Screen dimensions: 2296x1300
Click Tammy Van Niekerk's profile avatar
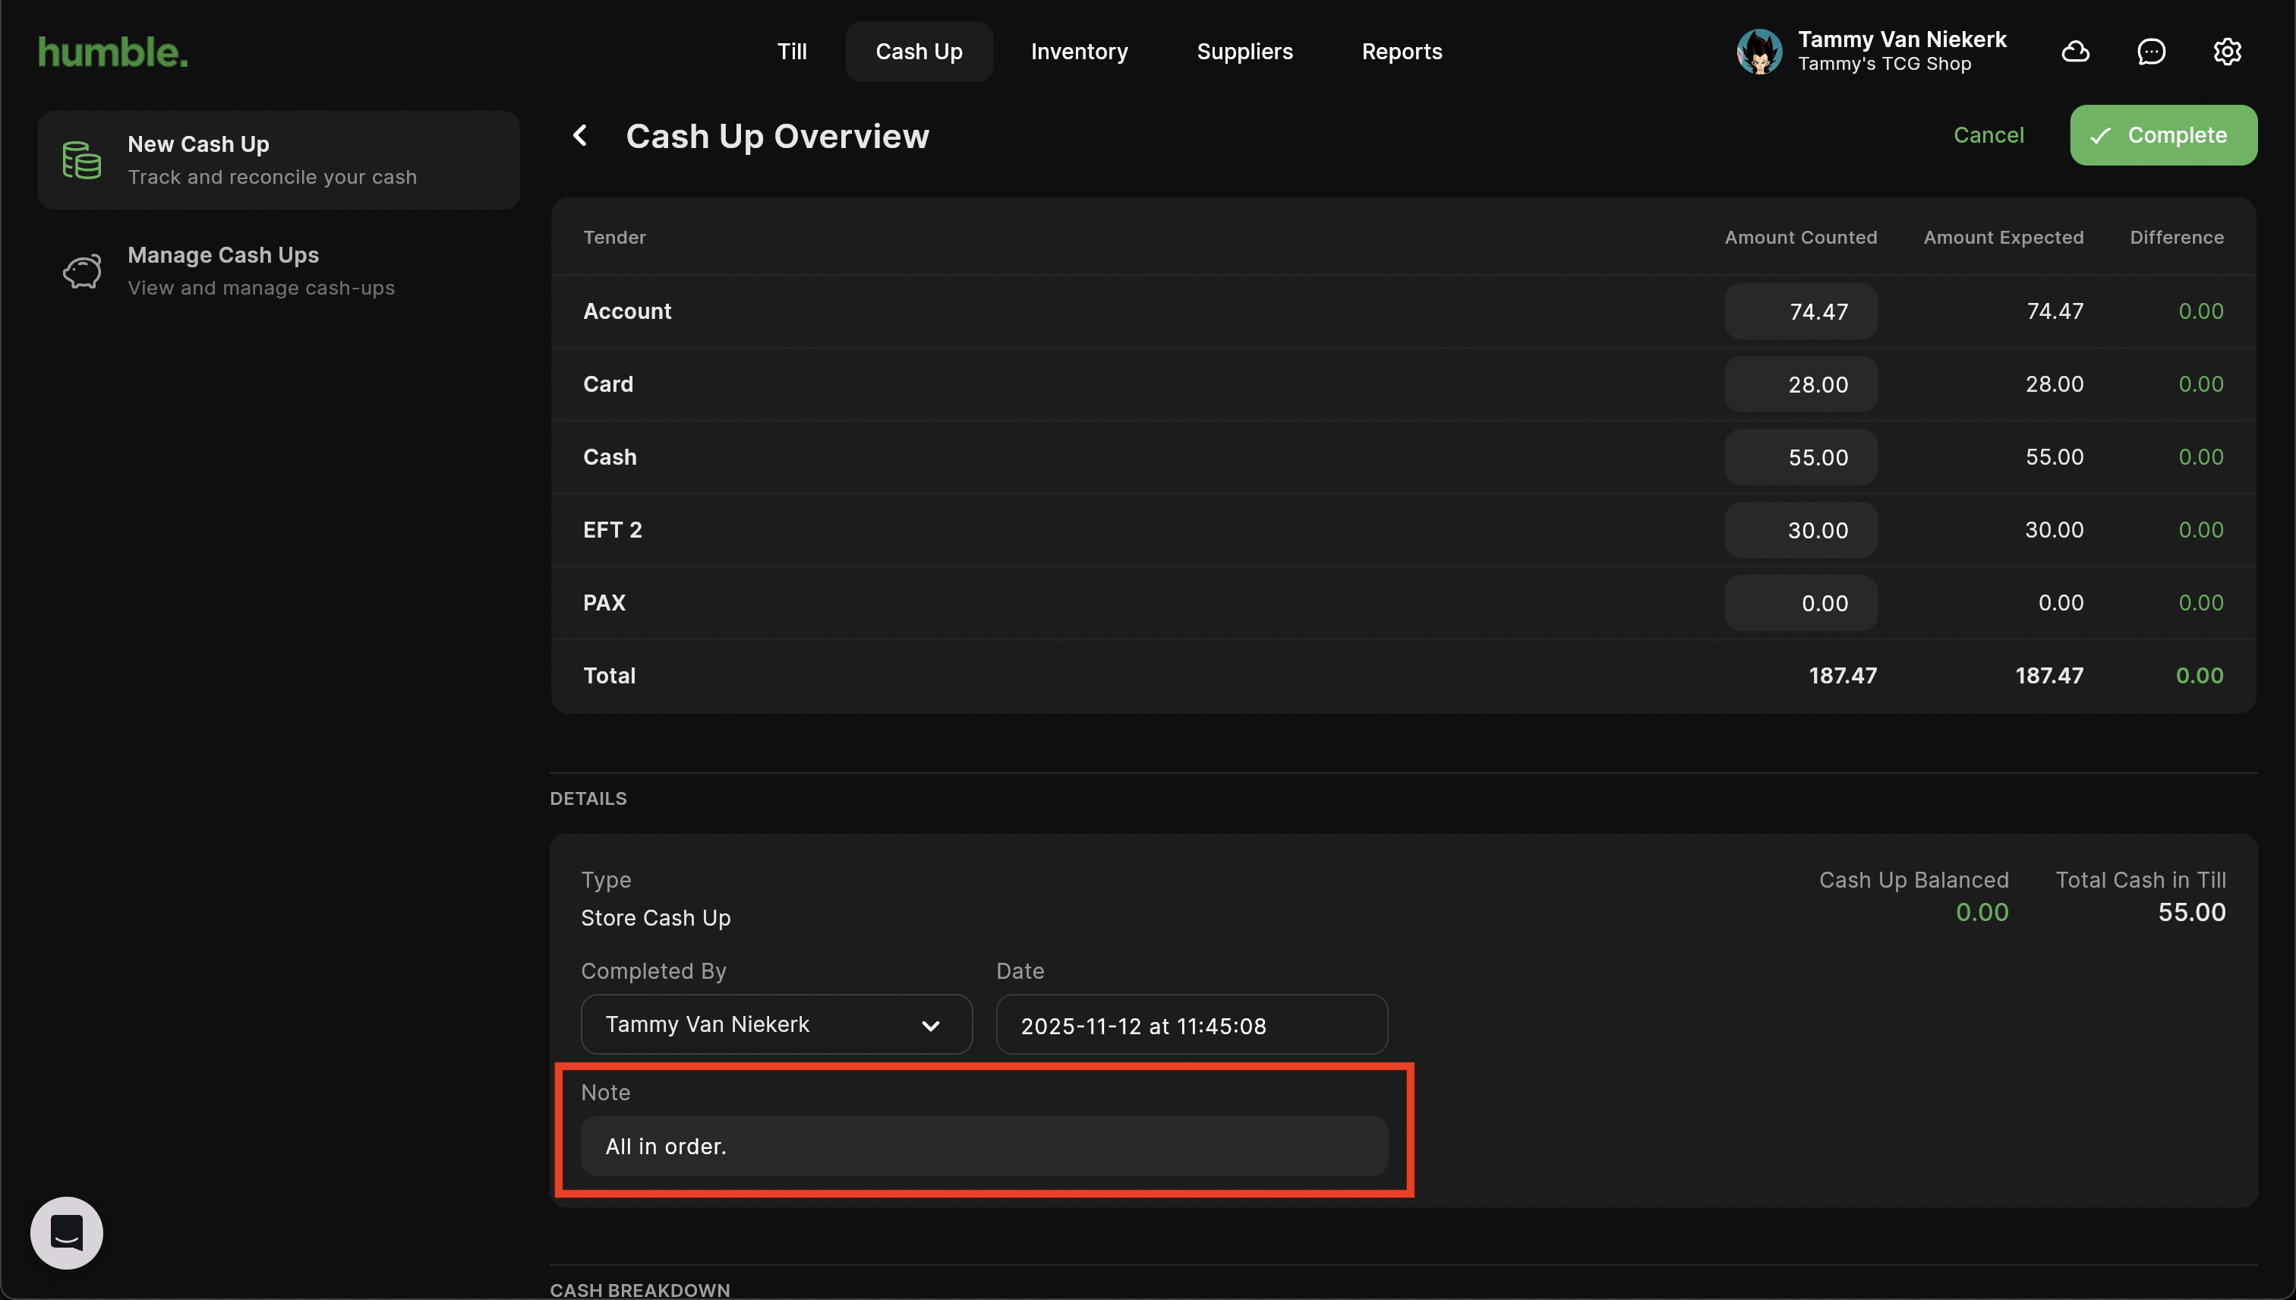click(x=1758, y=52)
